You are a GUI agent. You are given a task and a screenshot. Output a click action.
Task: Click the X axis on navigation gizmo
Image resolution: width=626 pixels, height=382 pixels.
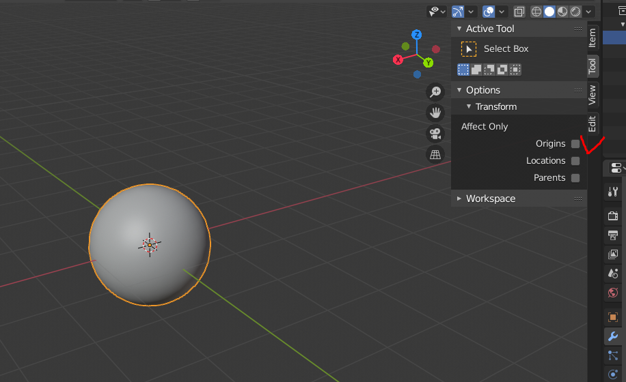pyautogui.click(x=398, y=60)
